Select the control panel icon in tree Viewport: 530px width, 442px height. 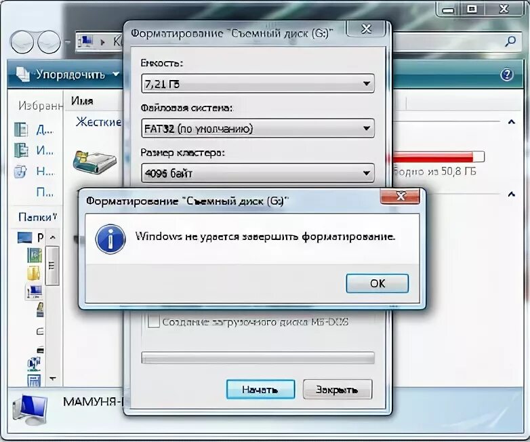pos(34,380)
